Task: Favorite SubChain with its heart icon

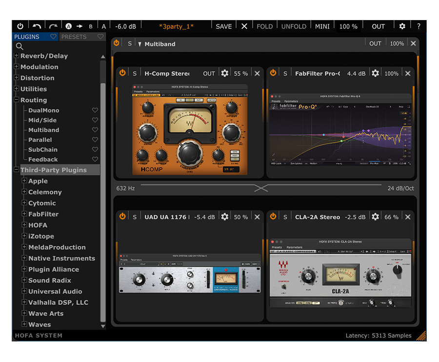Action: click(x=95, y=149)
